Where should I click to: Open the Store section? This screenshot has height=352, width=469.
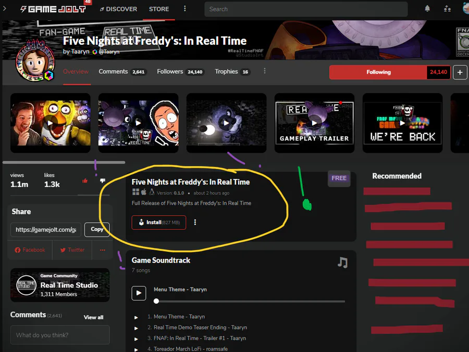(x=159, y=9)
